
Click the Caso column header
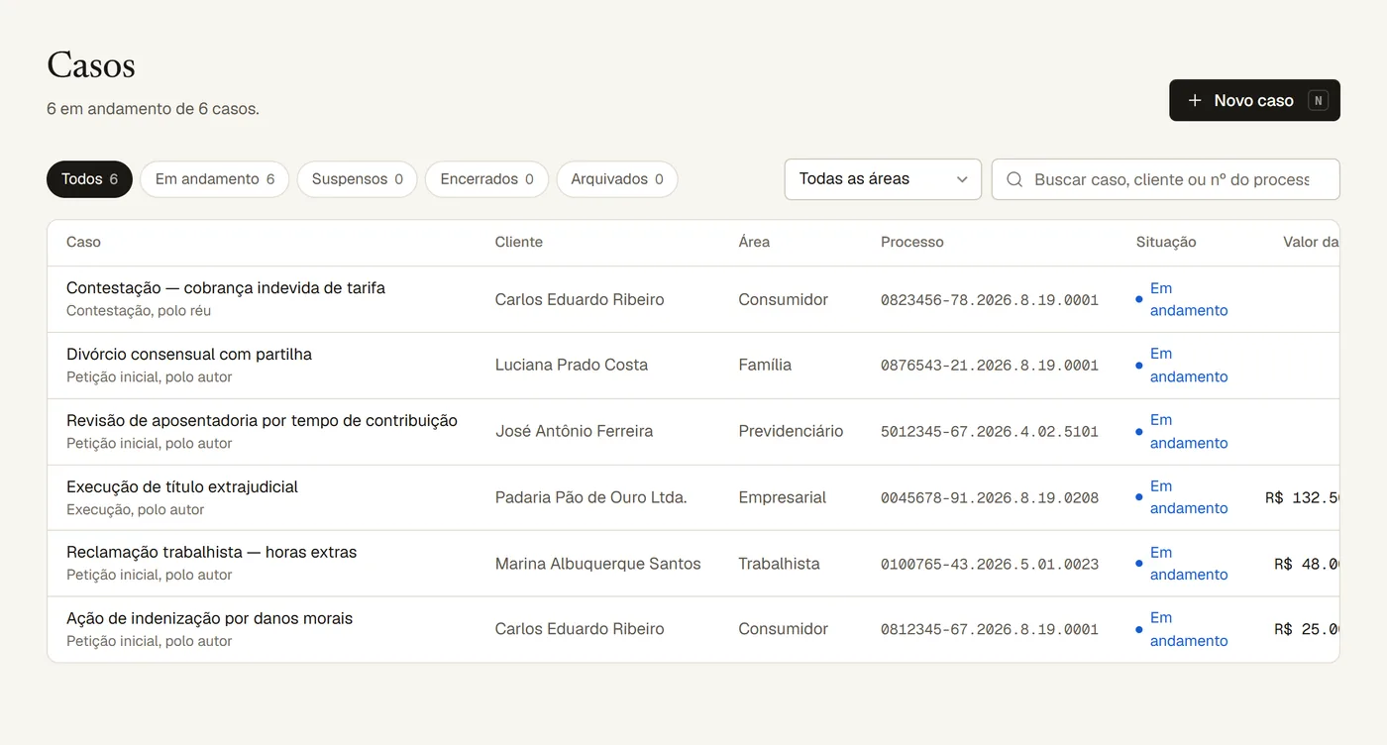tap(83, 242)
